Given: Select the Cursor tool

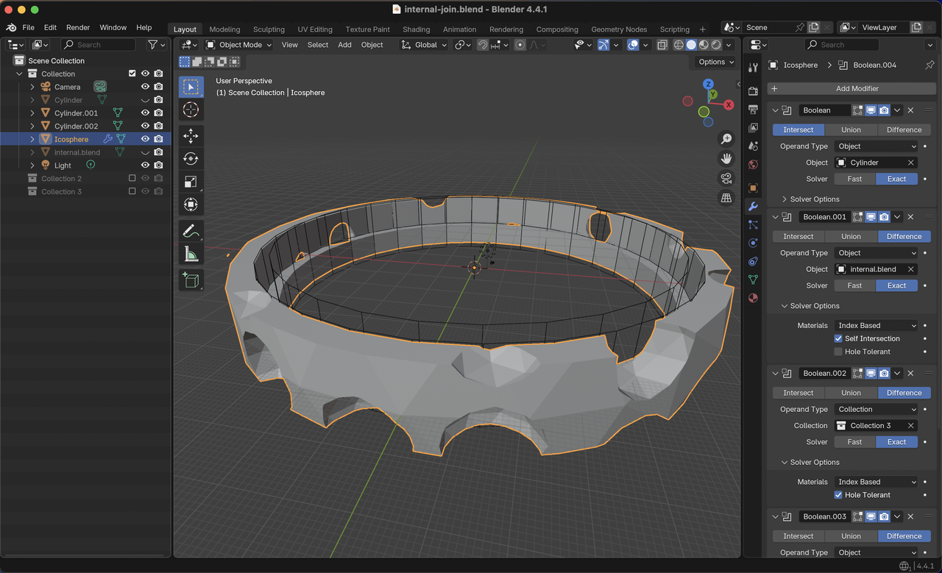Looking at the screenshot, I should click(191, 110).
